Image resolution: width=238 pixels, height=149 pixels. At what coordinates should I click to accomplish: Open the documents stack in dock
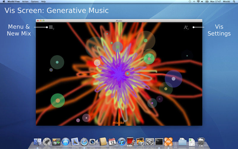click(192, 142)
